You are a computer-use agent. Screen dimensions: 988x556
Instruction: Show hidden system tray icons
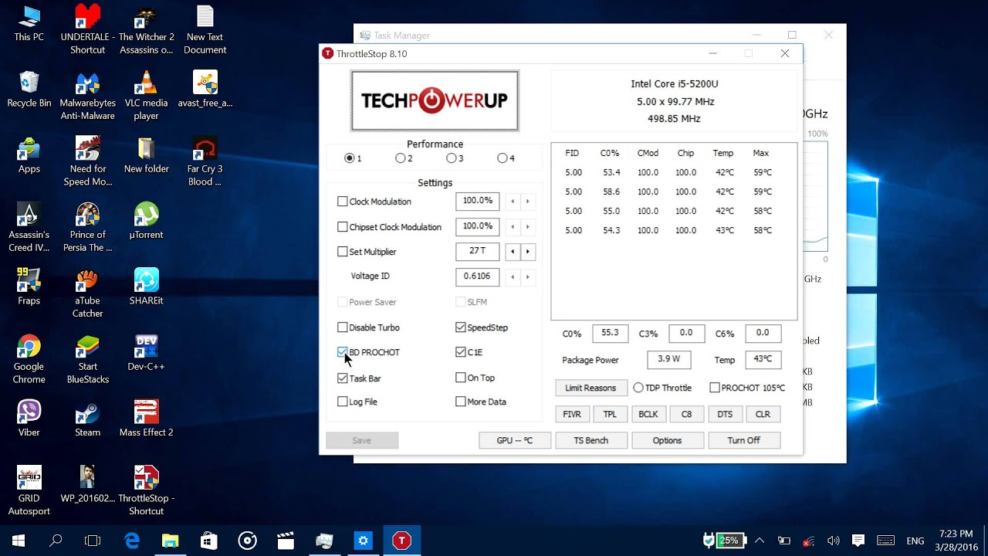pos(760,541)
